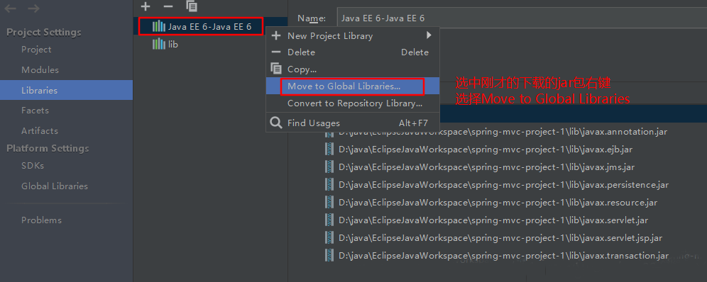Select javax.jms.jar entry
This screenshot has height=282, width=707.
pos(486,167)
